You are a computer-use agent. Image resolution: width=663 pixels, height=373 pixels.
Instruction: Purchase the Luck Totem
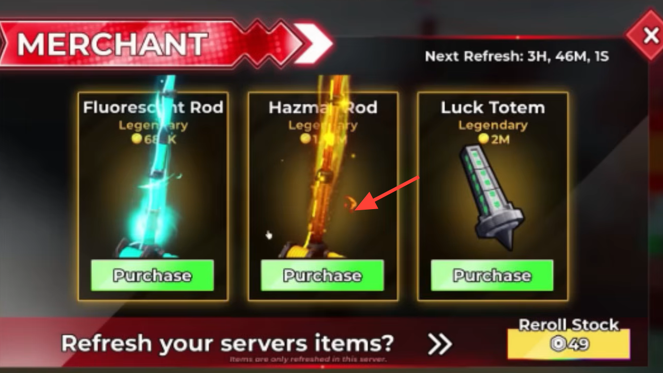[x=492, y=275]
